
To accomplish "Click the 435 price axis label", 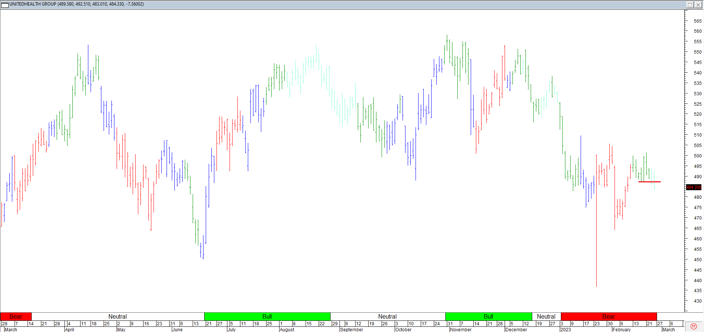I will 698,291.
